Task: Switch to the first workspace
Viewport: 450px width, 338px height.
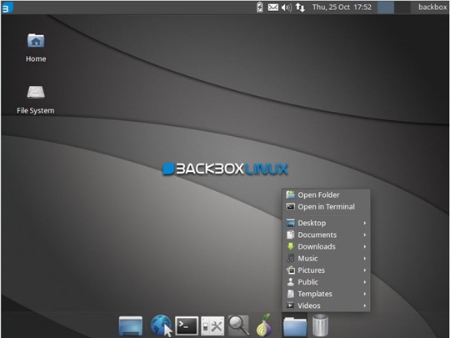Action: [x=386, y=8]
